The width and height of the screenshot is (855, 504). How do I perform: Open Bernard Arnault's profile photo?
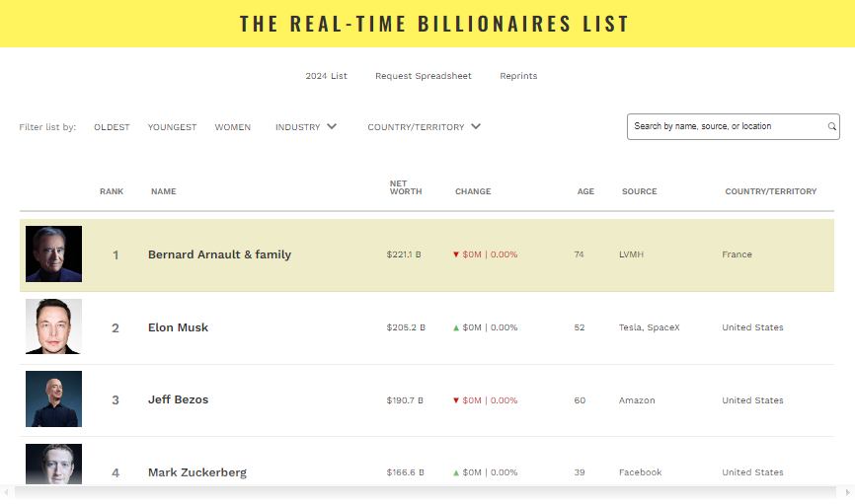[54, 254]
